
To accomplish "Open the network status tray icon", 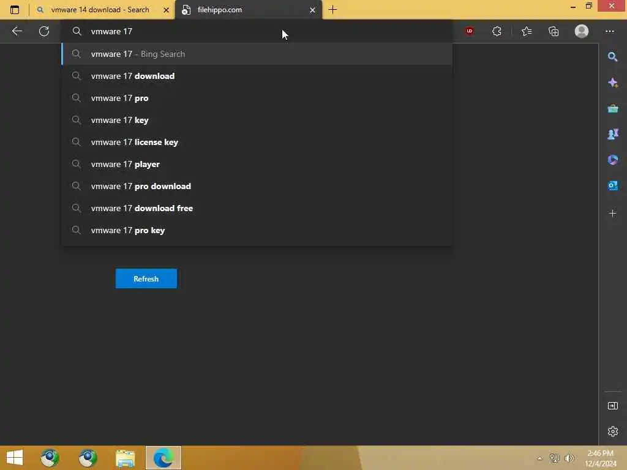I will pos(554,458).
